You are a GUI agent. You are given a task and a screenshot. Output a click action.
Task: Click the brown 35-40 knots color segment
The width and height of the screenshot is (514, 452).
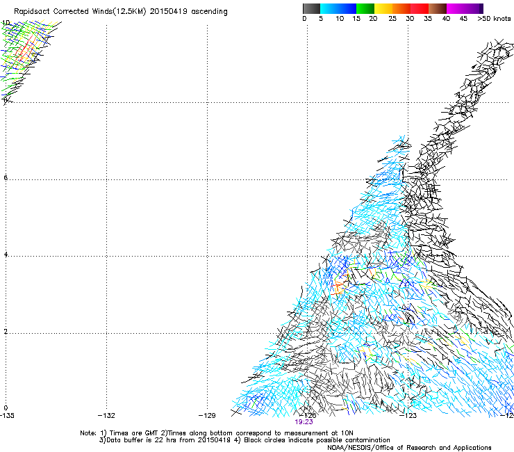pos(438,8)
